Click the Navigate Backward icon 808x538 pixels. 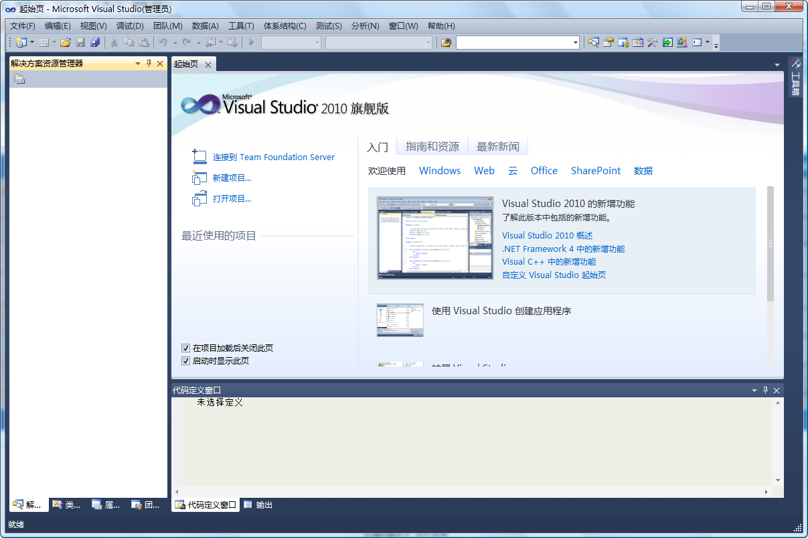[210, 42]
